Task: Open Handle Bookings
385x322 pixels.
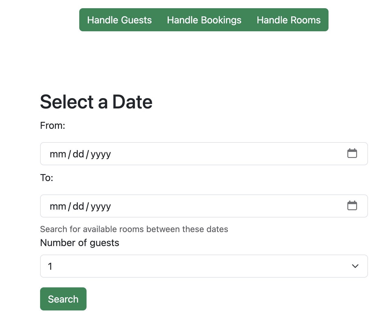Action: point(204,20)
